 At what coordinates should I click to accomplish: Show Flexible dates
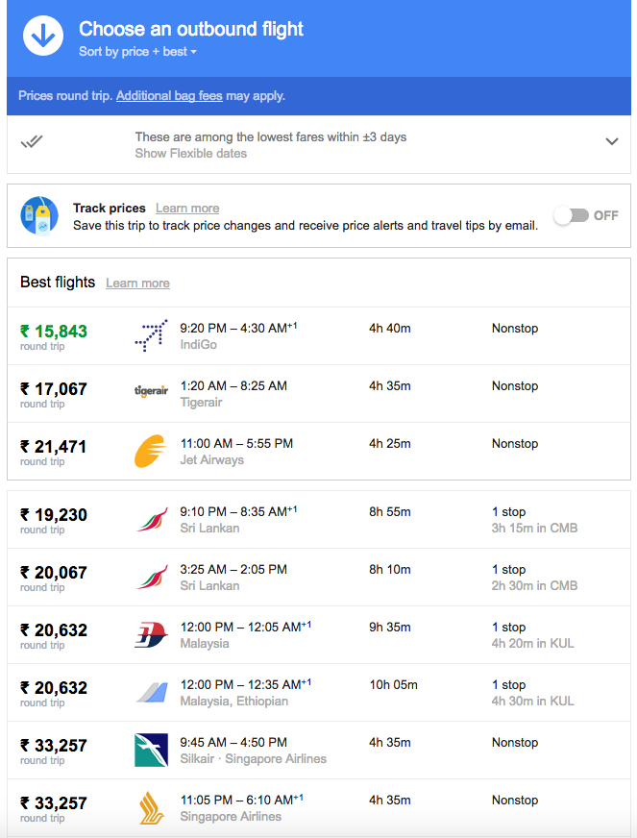tap(191, 154)
